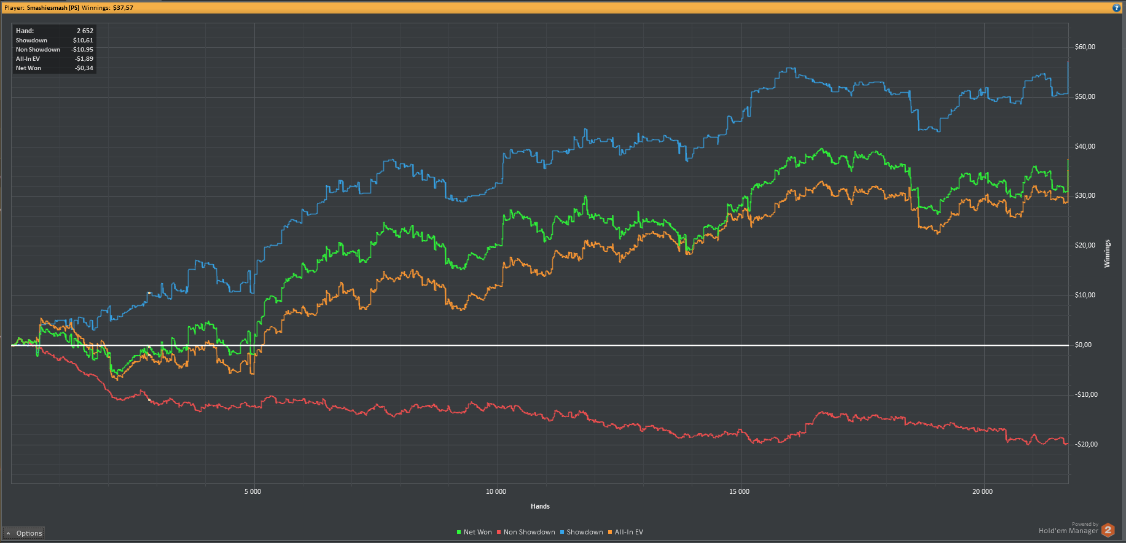Select the $30,00 axis label
Screen dimensions: 1126x543
coord(1085,195)
